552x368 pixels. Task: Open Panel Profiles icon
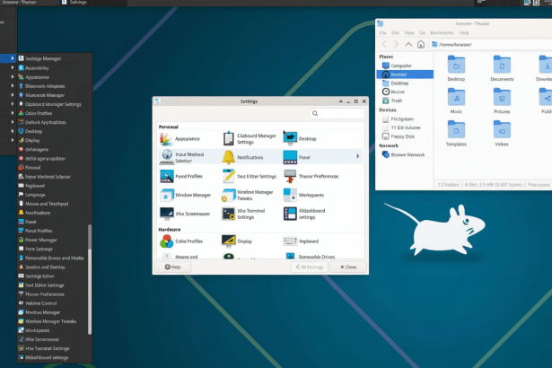click(167, 176)
